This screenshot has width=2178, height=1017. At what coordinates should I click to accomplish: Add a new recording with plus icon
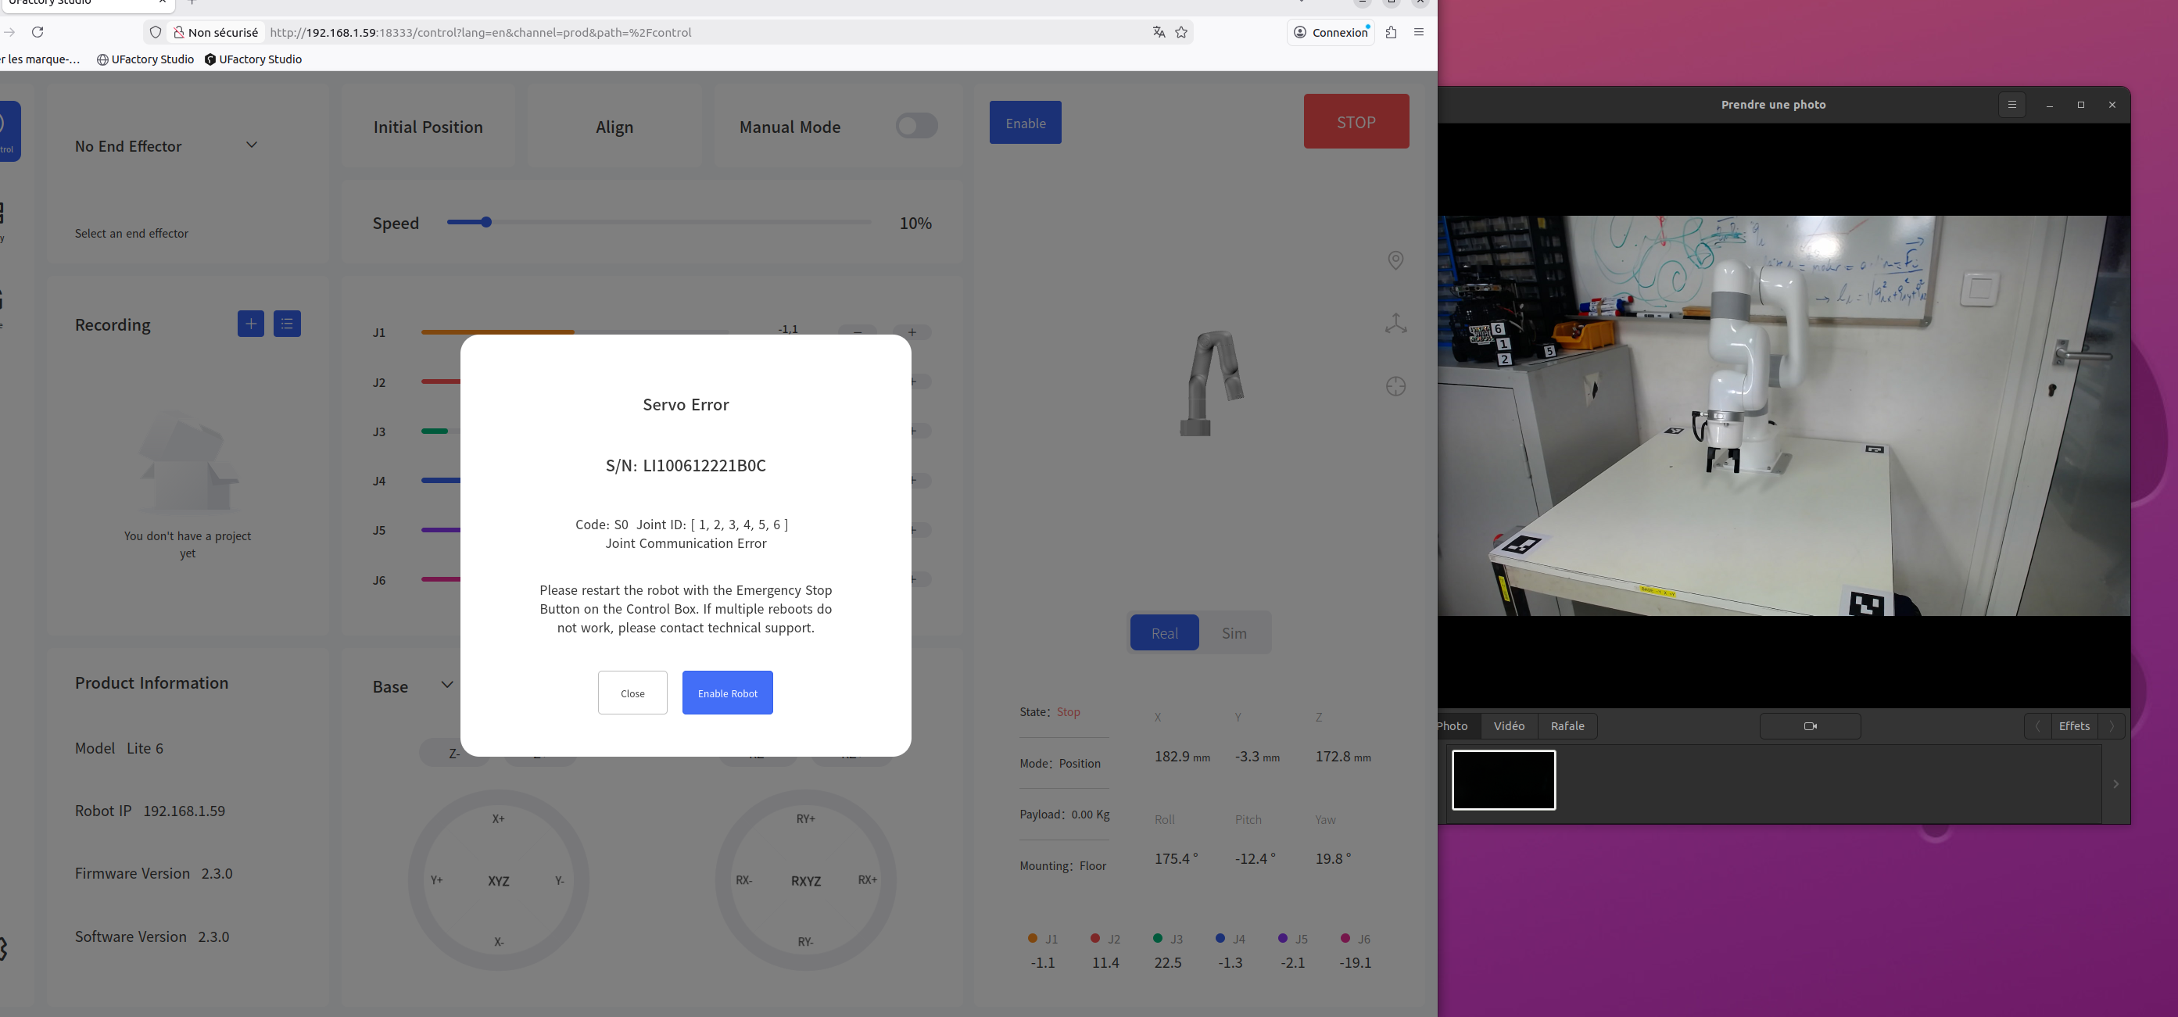click(250, 324)
